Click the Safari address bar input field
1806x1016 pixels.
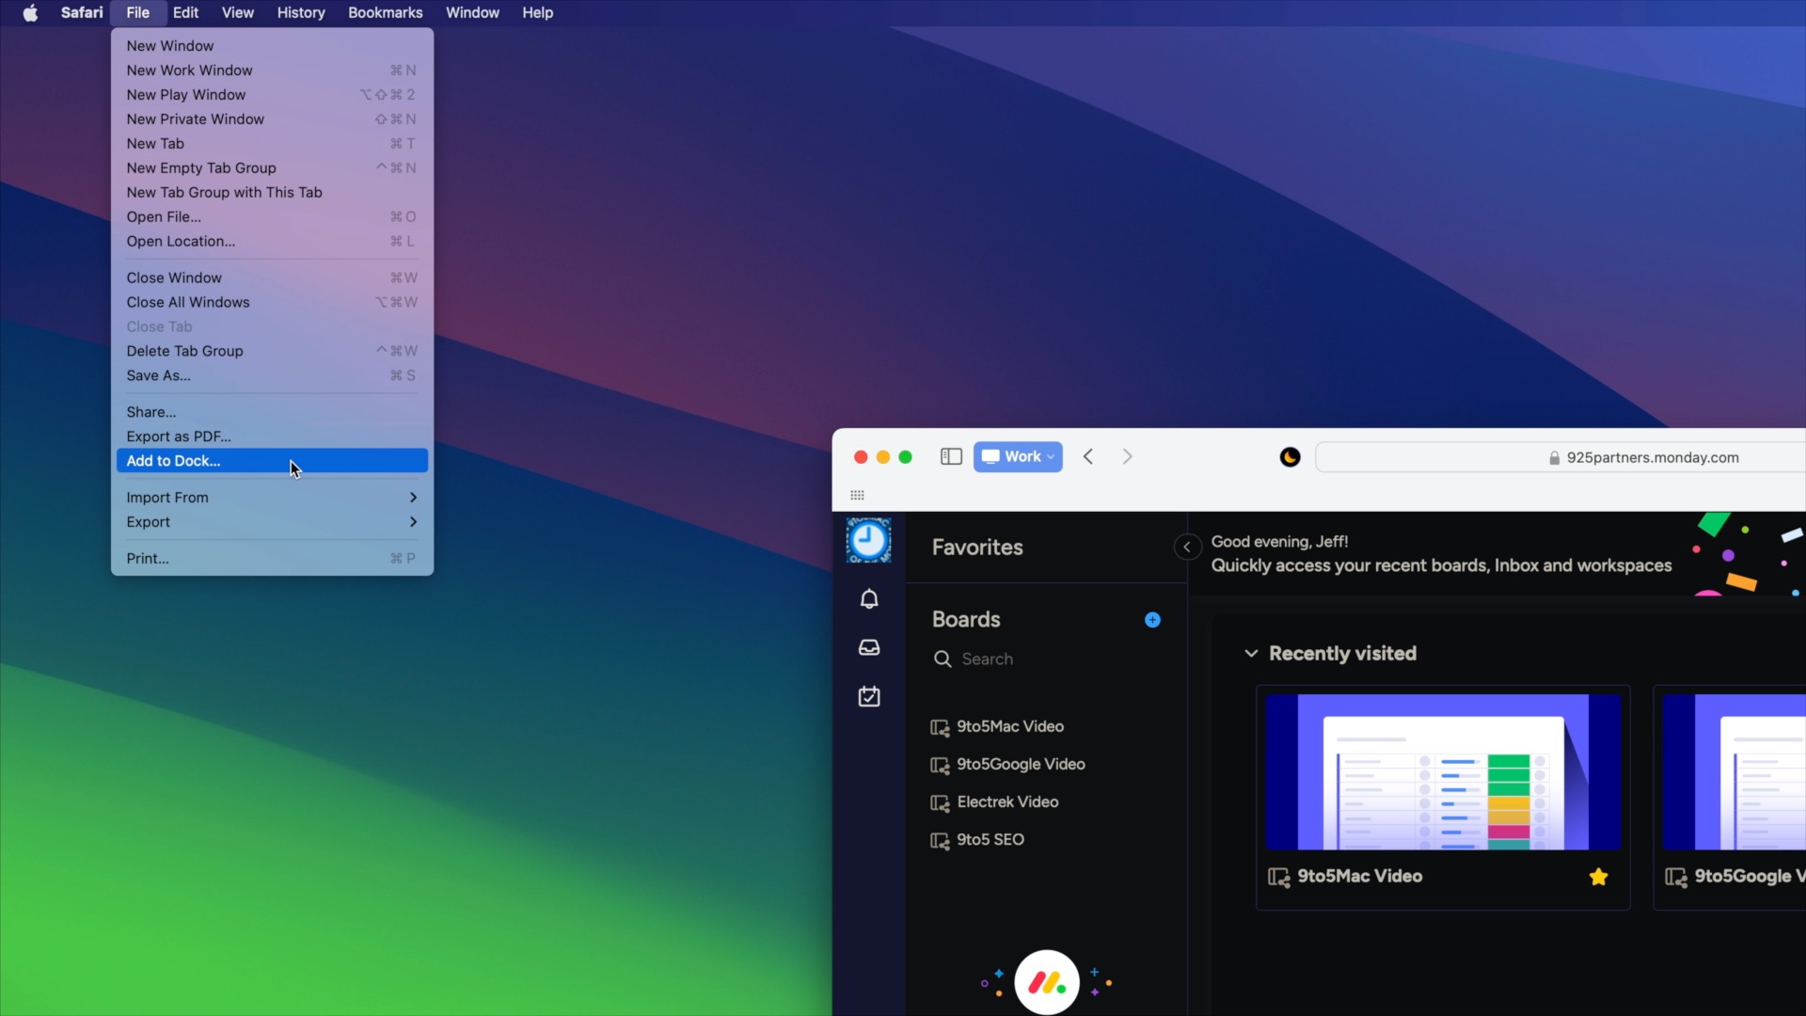[x=1563, y=456]
